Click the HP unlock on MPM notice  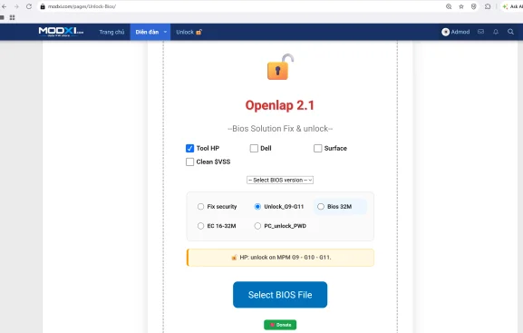(x=280, y=258)
